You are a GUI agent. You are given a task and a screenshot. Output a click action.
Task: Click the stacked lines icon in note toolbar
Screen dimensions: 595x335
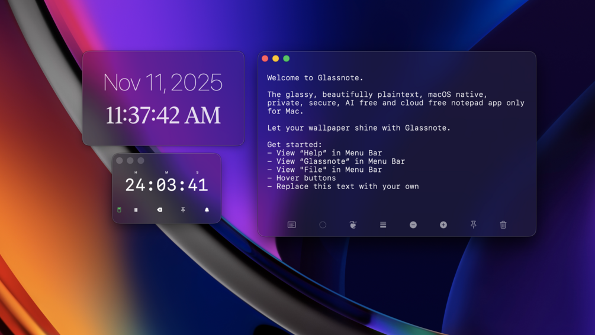click(x=383, y=225)
